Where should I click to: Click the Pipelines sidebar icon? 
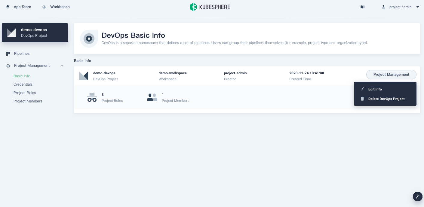pos(8,54)
